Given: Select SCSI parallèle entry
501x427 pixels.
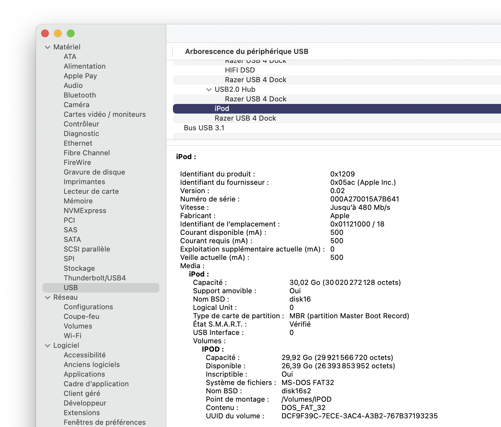Looking at the screenshot, I should click(87, 249).
